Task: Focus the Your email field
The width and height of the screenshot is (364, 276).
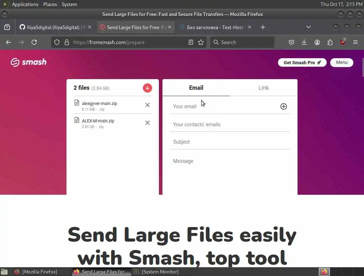Action: [224, 106]
